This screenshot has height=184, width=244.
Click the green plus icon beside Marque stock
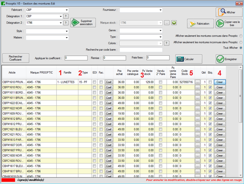(174, 23)
